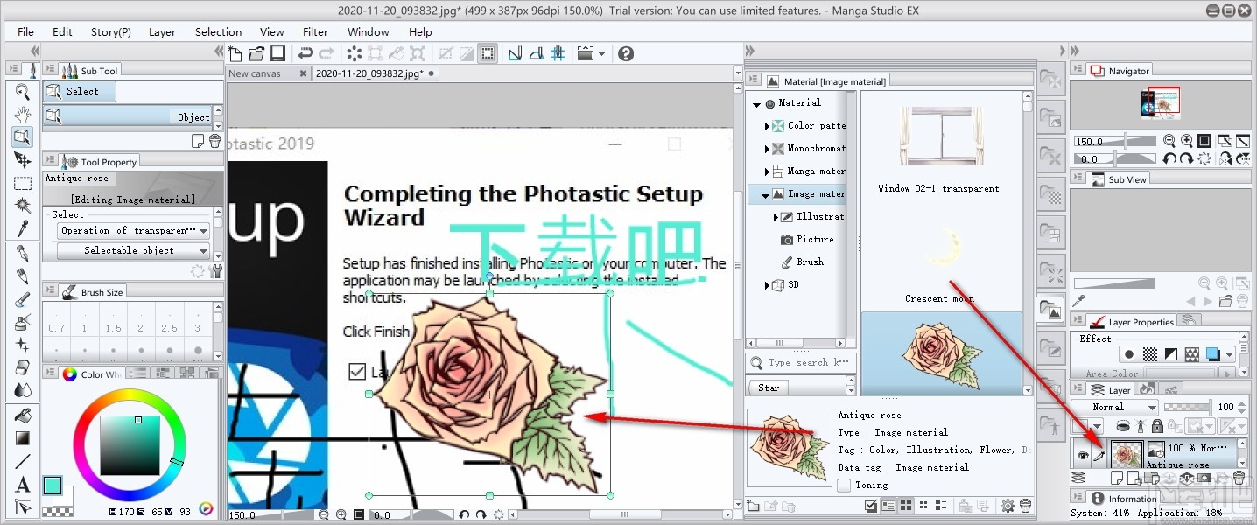Click the Open file toolbar icon
1257x525 pixels.
(256, 53)
